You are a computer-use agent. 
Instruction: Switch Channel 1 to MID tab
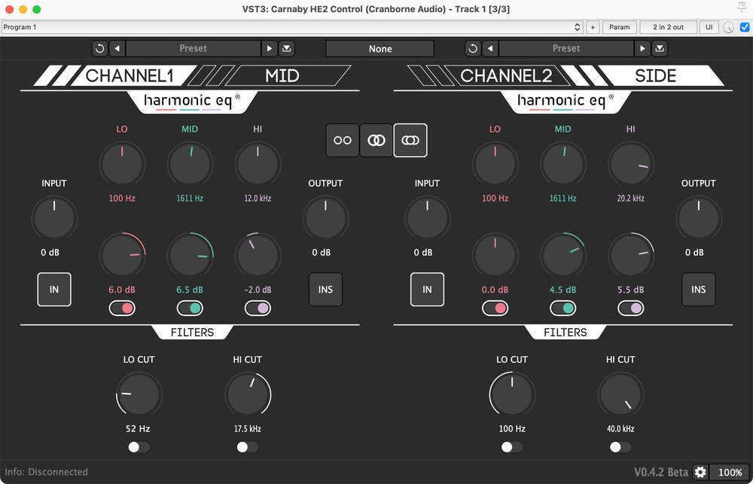(x=283, y=76)
